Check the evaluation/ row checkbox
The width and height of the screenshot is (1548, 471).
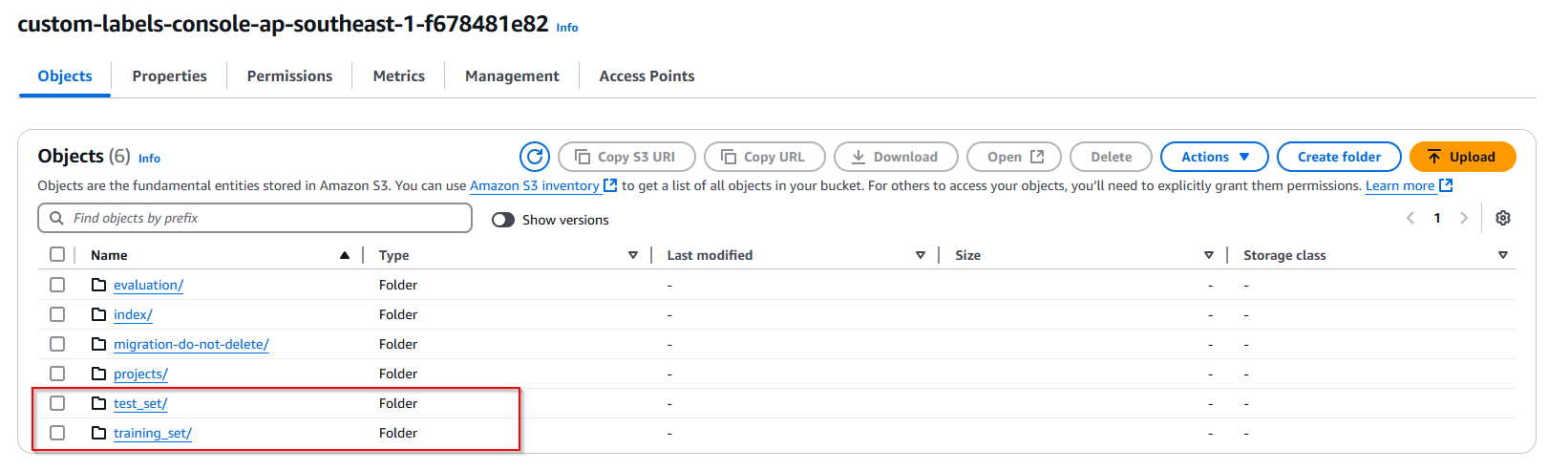[57, 285]
